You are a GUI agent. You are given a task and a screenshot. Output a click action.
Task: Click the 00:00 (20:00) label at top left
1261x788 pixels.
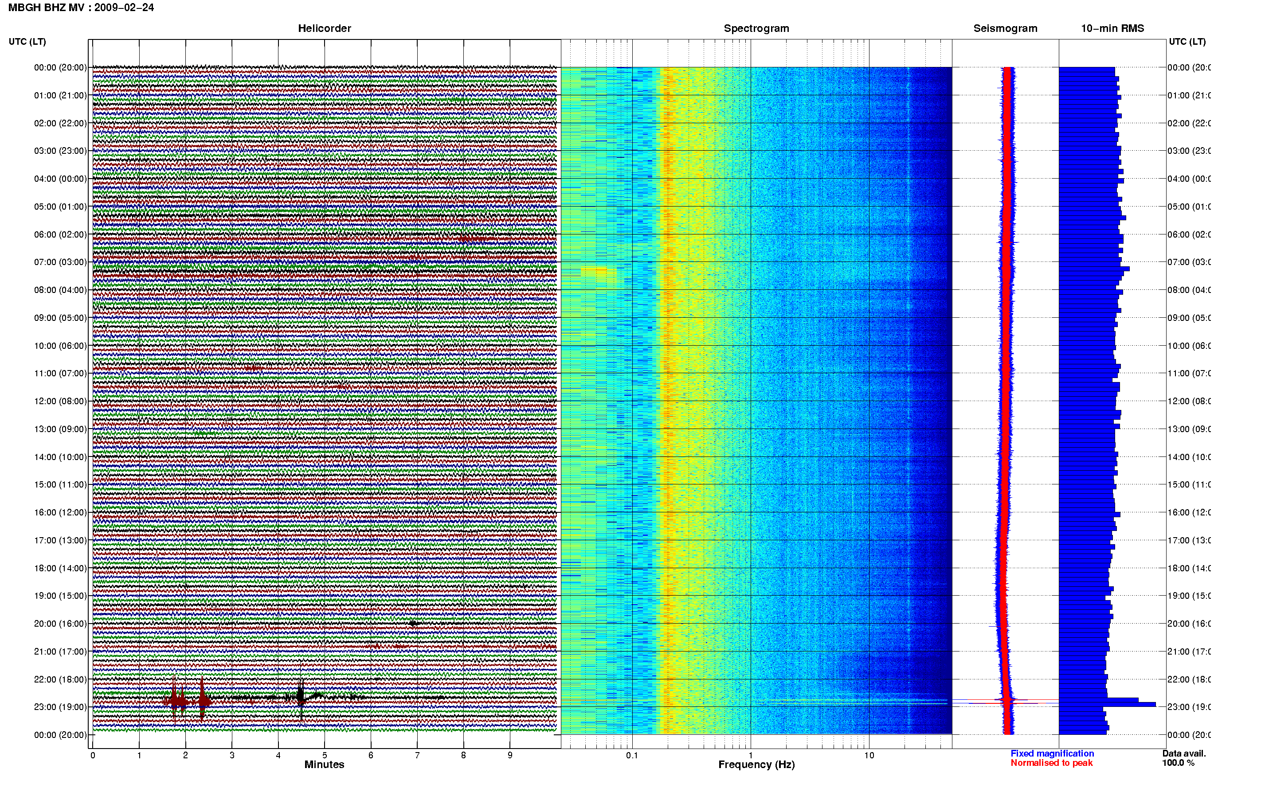[60, 67]
